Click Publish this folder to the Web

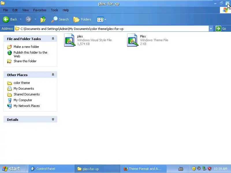[x=30, y=54]
